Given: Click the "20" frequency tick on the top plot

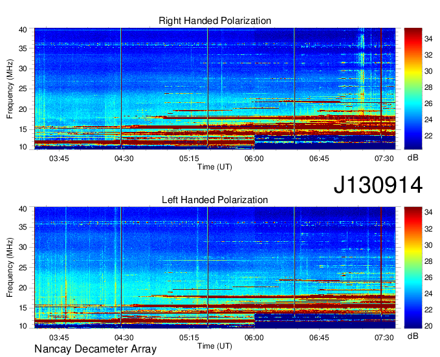Looking at the screenshot, I should click(23, 109).
